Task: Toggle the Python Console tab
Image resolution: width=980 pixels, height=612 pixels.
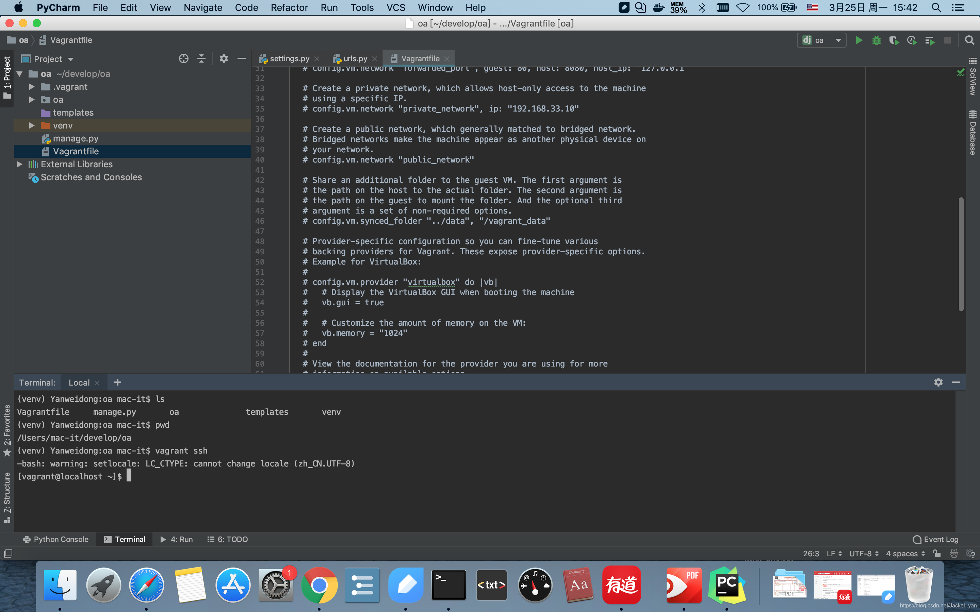Action: [x=57, y=539]
